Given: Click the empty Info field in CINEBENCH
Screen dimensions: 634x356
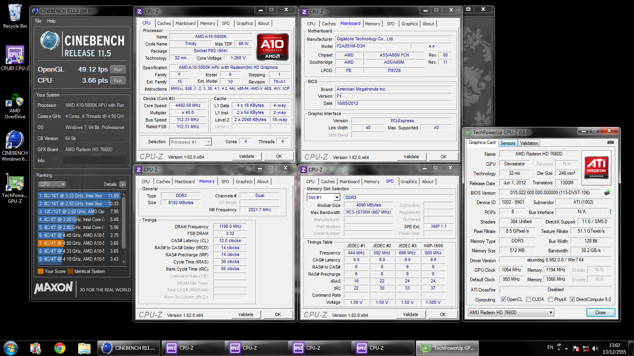Looking at the screenshot, I should 95,161.
